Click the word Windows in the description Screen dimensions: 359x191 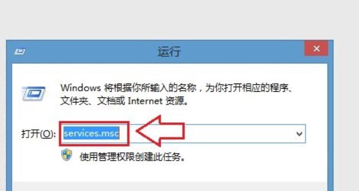(x=81, y=88)
